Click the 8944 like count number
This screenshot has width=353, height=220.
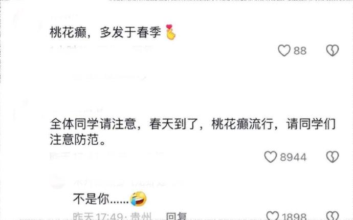pos(293,157)
